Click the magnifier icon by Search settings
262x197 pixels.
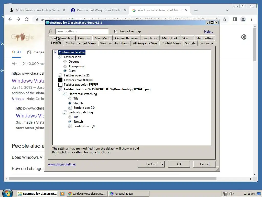[50, 31]
